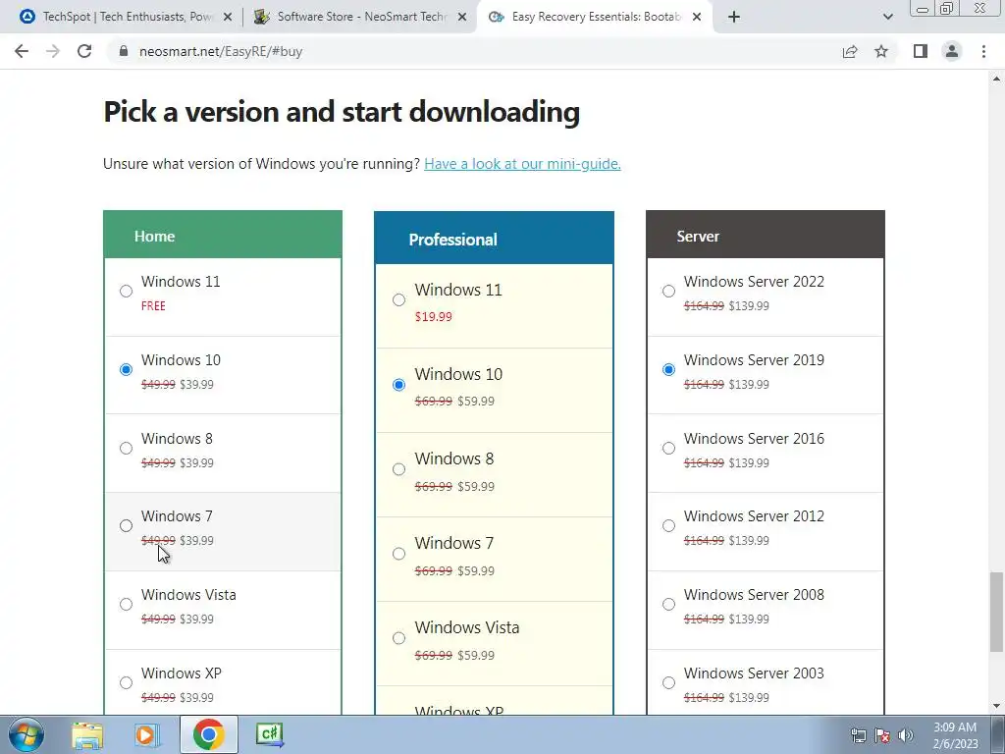Viewport: 1005px width, 754px height.
Task: Switch to Software Store NeoSmart tab
Action: click(x=359, y=17)
